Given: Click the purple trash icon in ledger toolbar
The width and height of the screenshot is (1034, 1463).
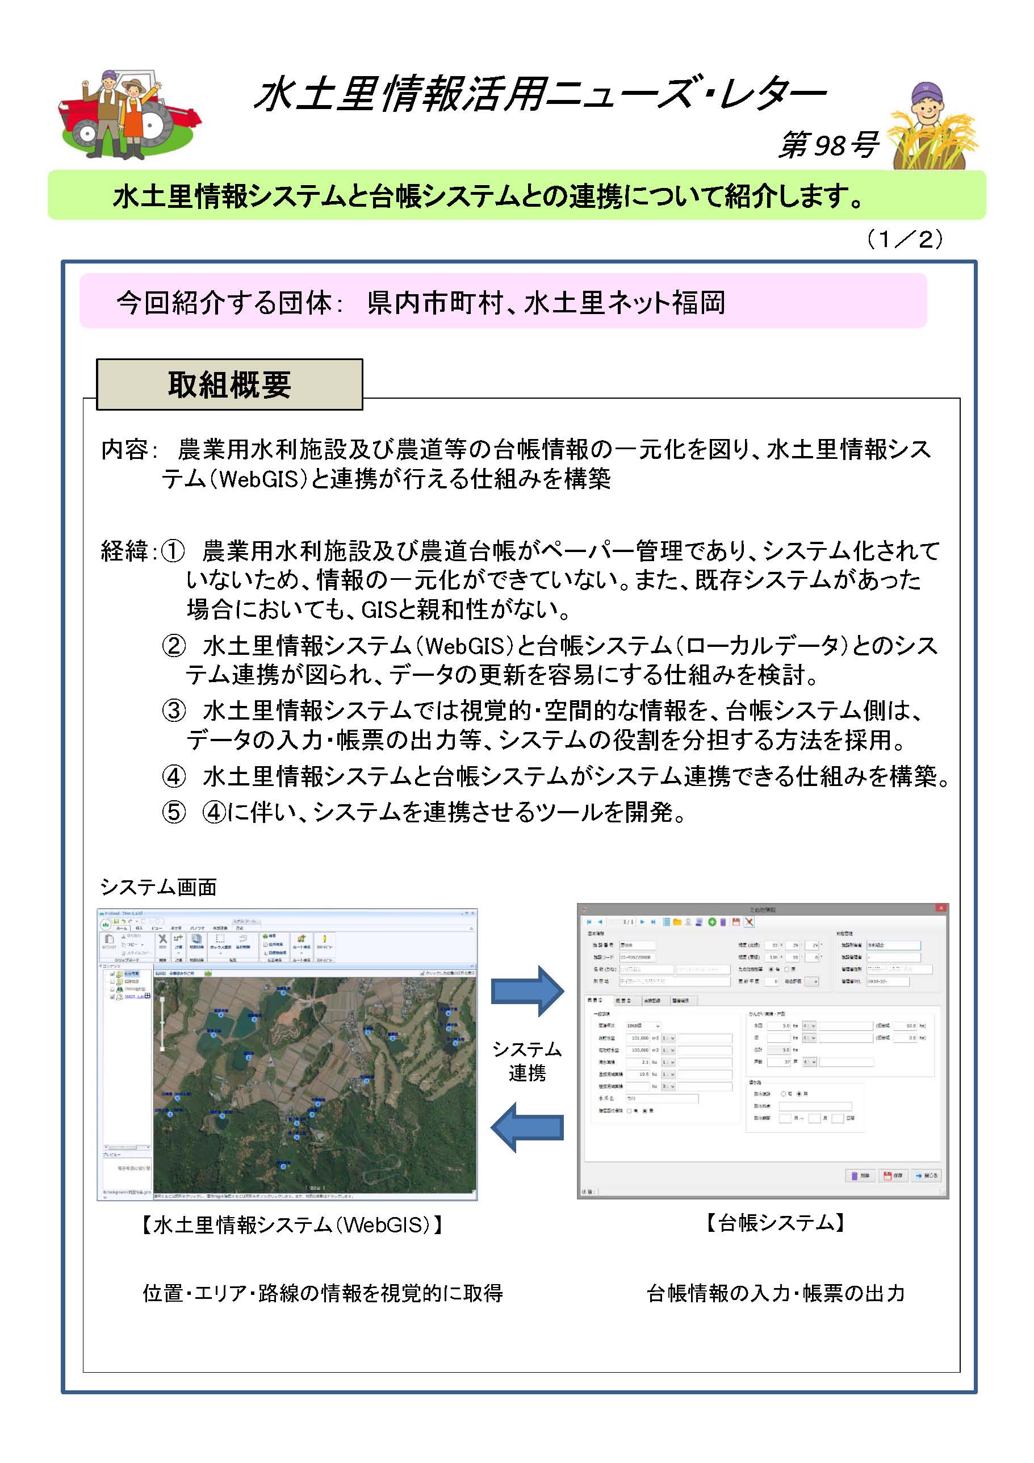Looking at the screenshot, I should coord(723,921).
